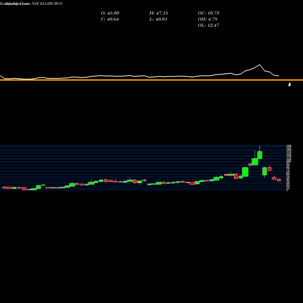
Task: Click the OH: 4.78 reading
Action: [207, 19]
